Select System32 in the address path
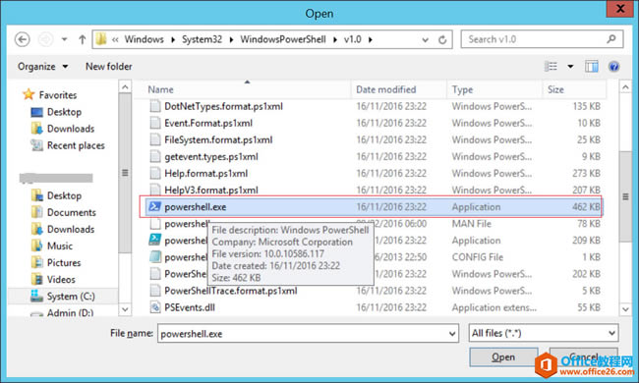This screenshot has width=639, height=383. 202,39
